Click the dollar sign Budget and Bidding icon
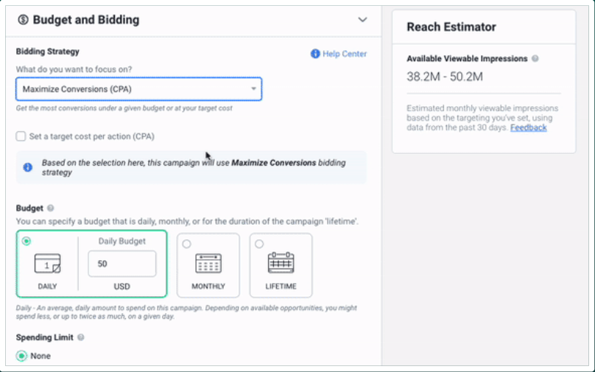 23,20
